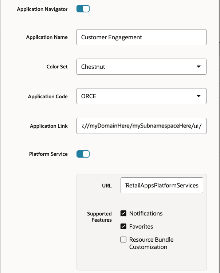Open the Color Set dropdown arrow
220x273 pixels.
point(199,67)
